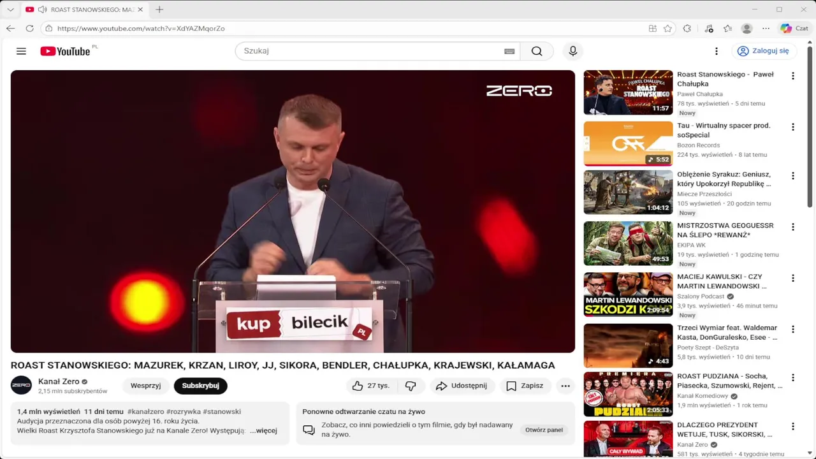Subscribe with the Subskrybuj button

coord(200,386)
